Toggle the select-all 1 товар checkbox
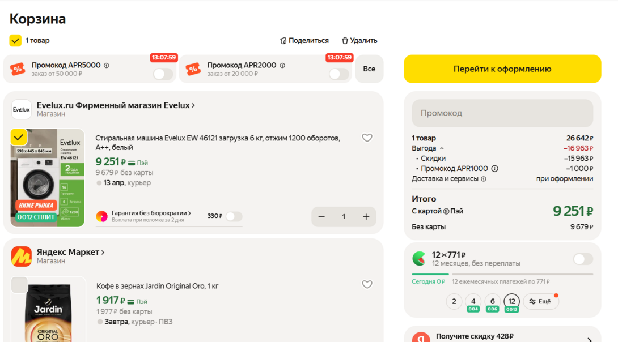 [15, 41]
